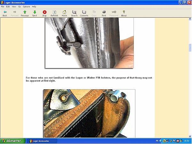Image resolution: width=192 pixels, height=144 pixels.
Task: Open the File menu
Action: click(3, 7)
